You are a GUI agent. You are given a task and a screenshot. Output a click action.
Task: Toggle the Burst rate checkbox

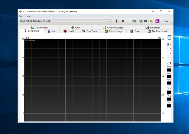pos(168,96)
